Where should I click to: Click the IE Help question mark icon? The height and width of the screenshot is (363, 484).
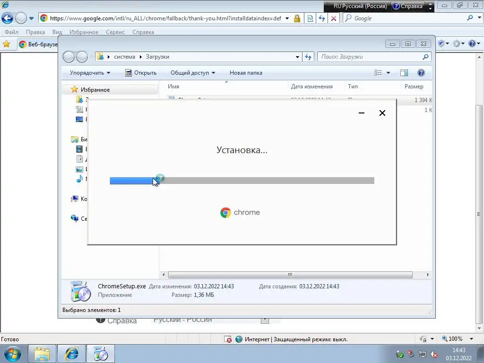(472, 44)
